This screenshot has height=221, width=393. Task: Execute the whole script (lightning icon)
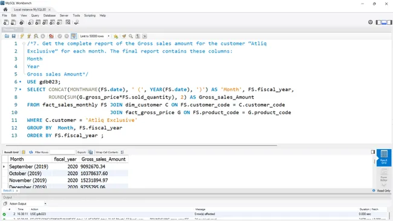(22, 36)
